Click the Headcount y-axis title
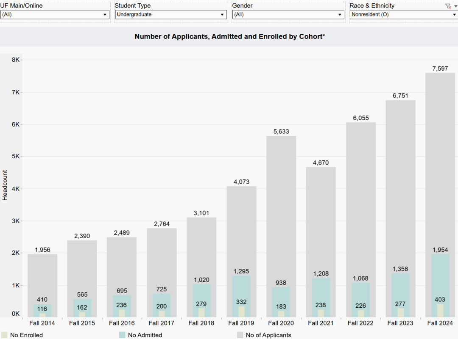The image size is (458, 339). [x=5, y=185]
